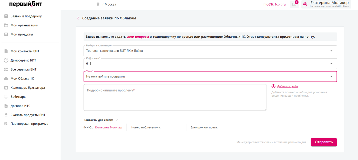Click the plus circle icon for adding file
This screenshot has width=358, height=160.
(x=273, y=86)
